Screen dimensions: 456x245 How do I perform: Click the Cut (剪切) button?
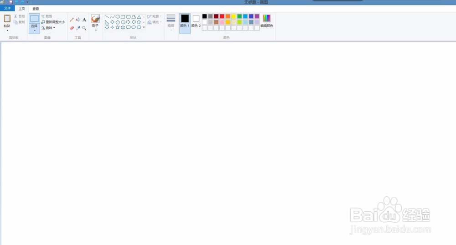click(20, 16)
